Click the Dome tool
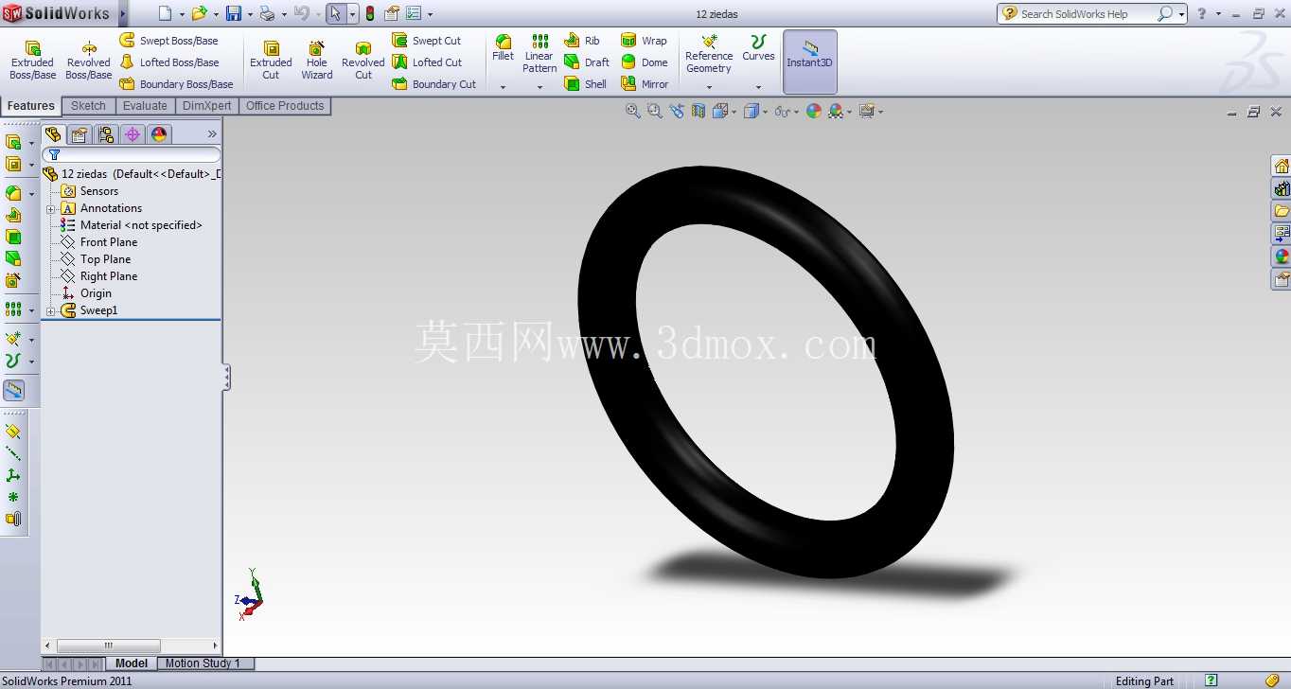The height and width of the screenshot is (689, 1291). click(x=644, y=62)
